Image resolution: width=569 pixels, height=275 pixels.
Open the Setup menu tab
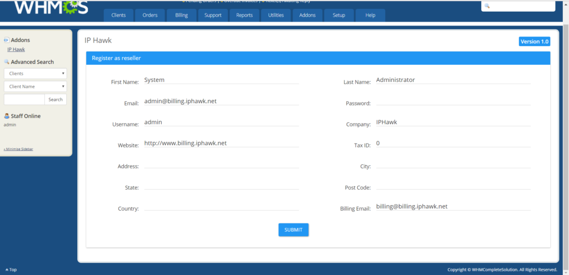338,15
